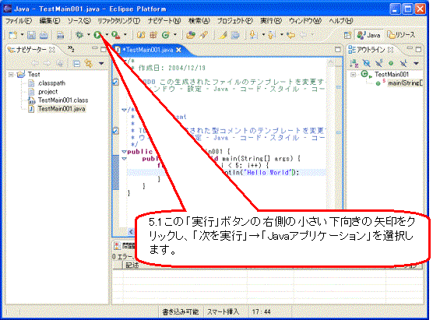Fold the public class code block

tap(124, 152)
